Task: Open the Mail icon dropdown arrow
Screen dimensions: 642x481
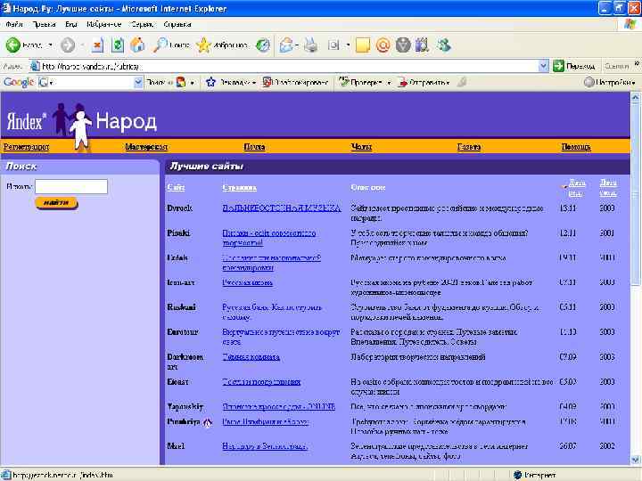Action: (297, 45)
